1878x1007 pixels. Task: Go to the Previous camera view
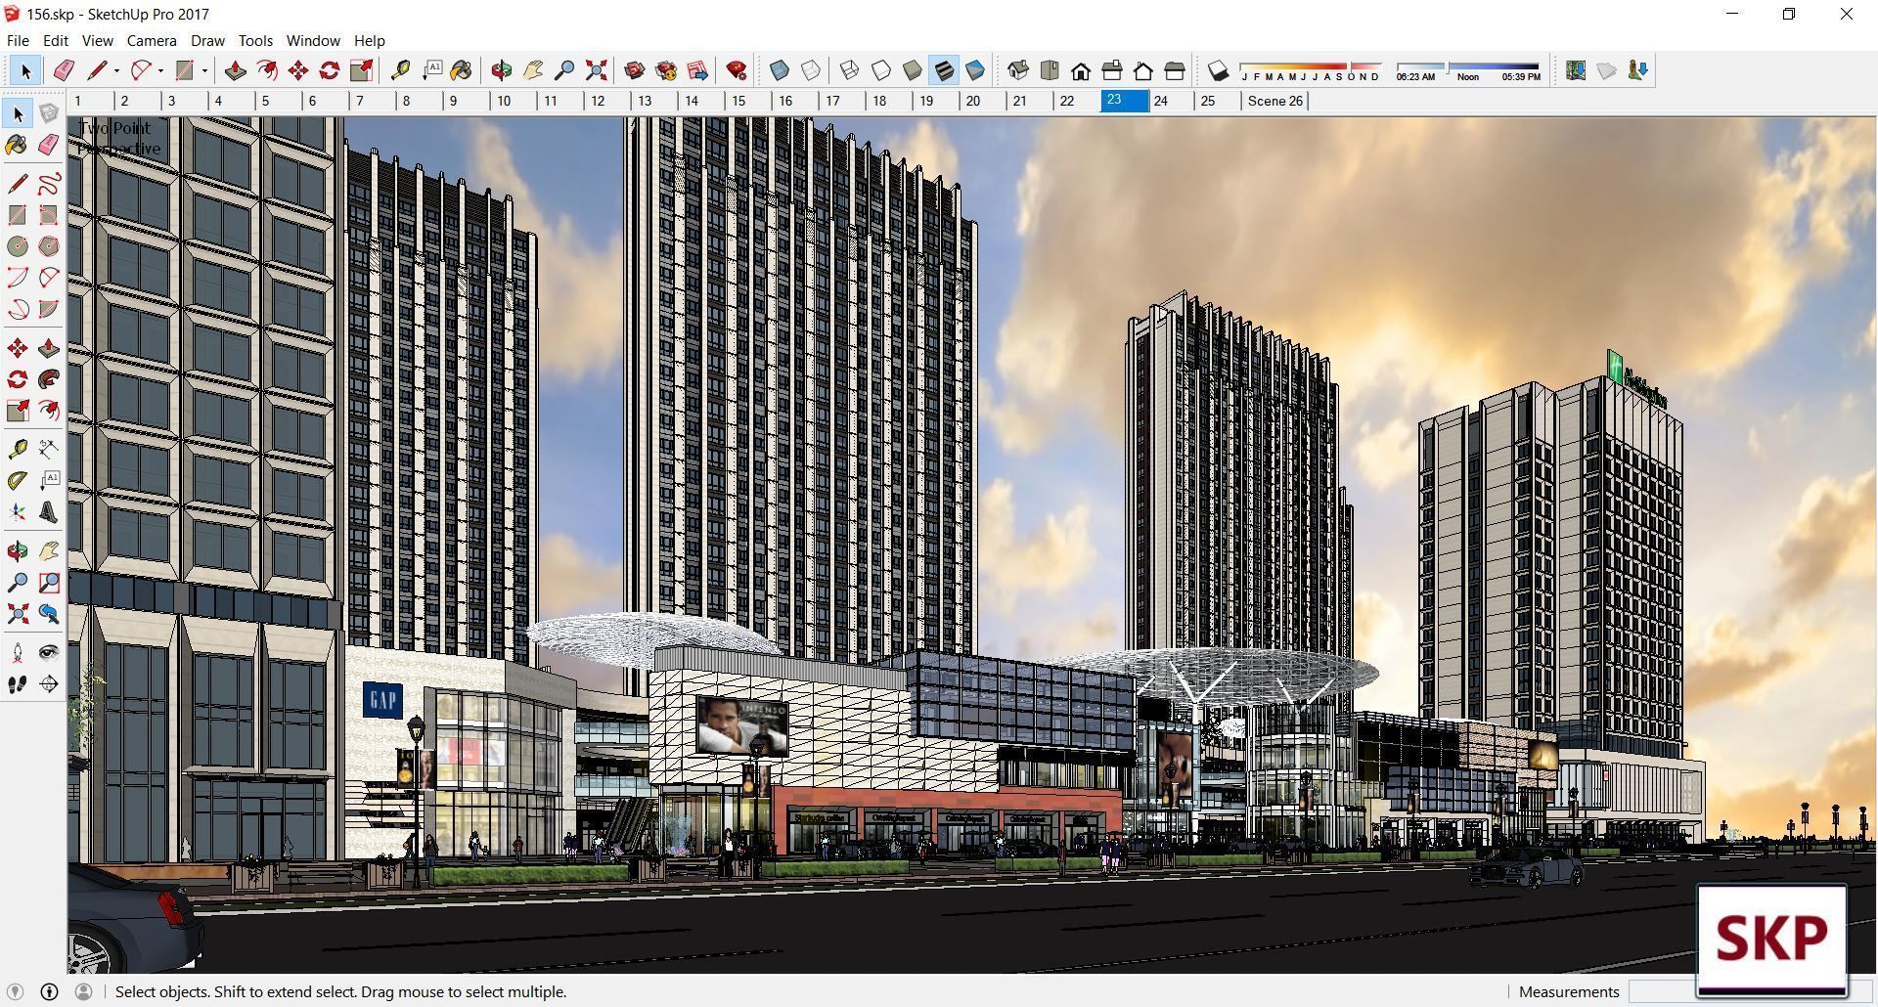pyautogui.click(x=49, y=614)
